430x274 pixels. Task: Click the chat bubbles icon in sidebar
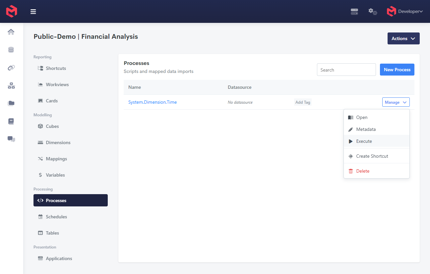tap(11, 139)
